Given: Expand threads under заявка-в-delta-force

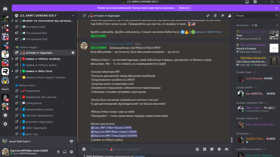Looking at the screenshot, I should point(12,71).
